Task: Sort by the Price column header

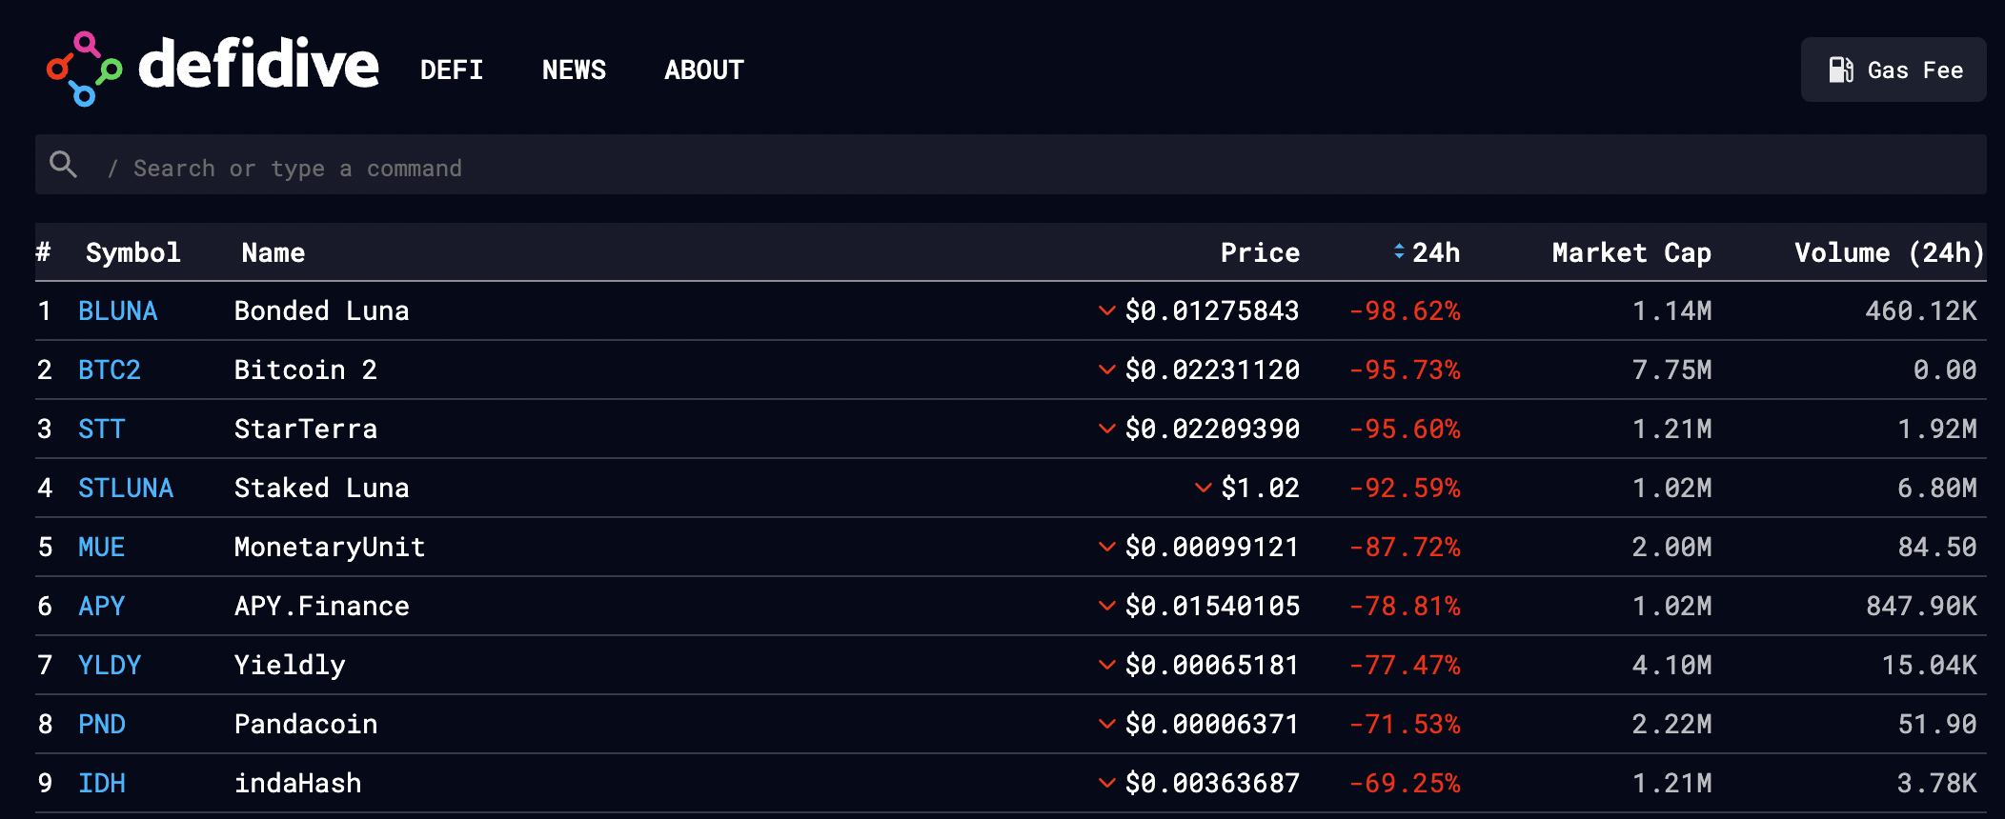Action: (x=1260, y=252)
